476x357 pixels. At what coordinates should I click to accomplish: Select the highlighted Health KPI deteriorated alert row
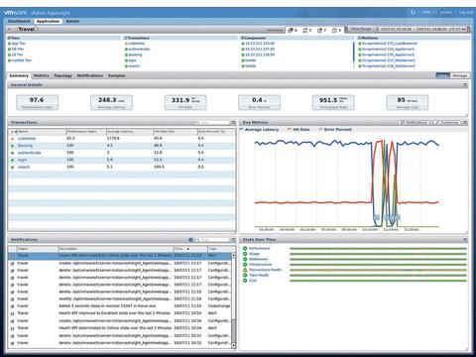tap(120, 256)
